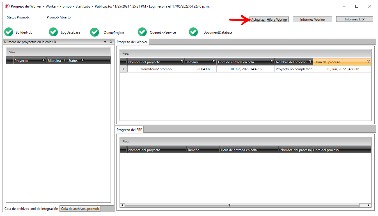Screen dimensions: 378x216
Task: Open filter for Proyecto column in queue
Action: [x=43, y=60]
